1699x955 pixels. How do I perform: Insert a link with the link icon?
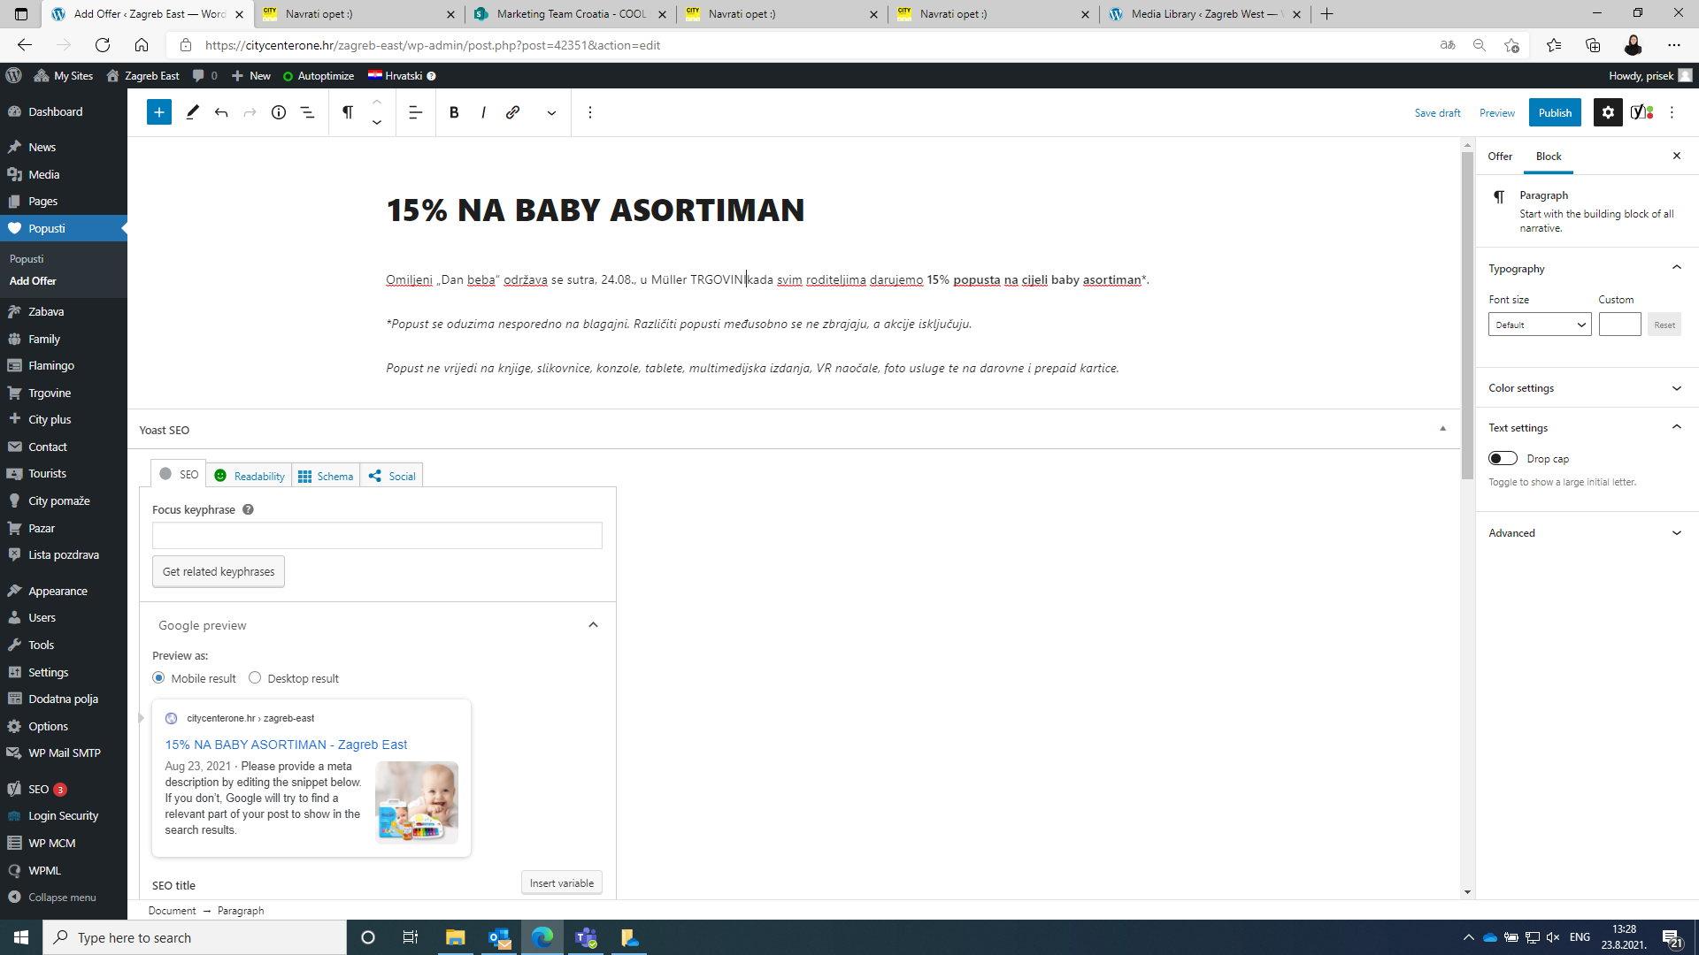(512, 112)
